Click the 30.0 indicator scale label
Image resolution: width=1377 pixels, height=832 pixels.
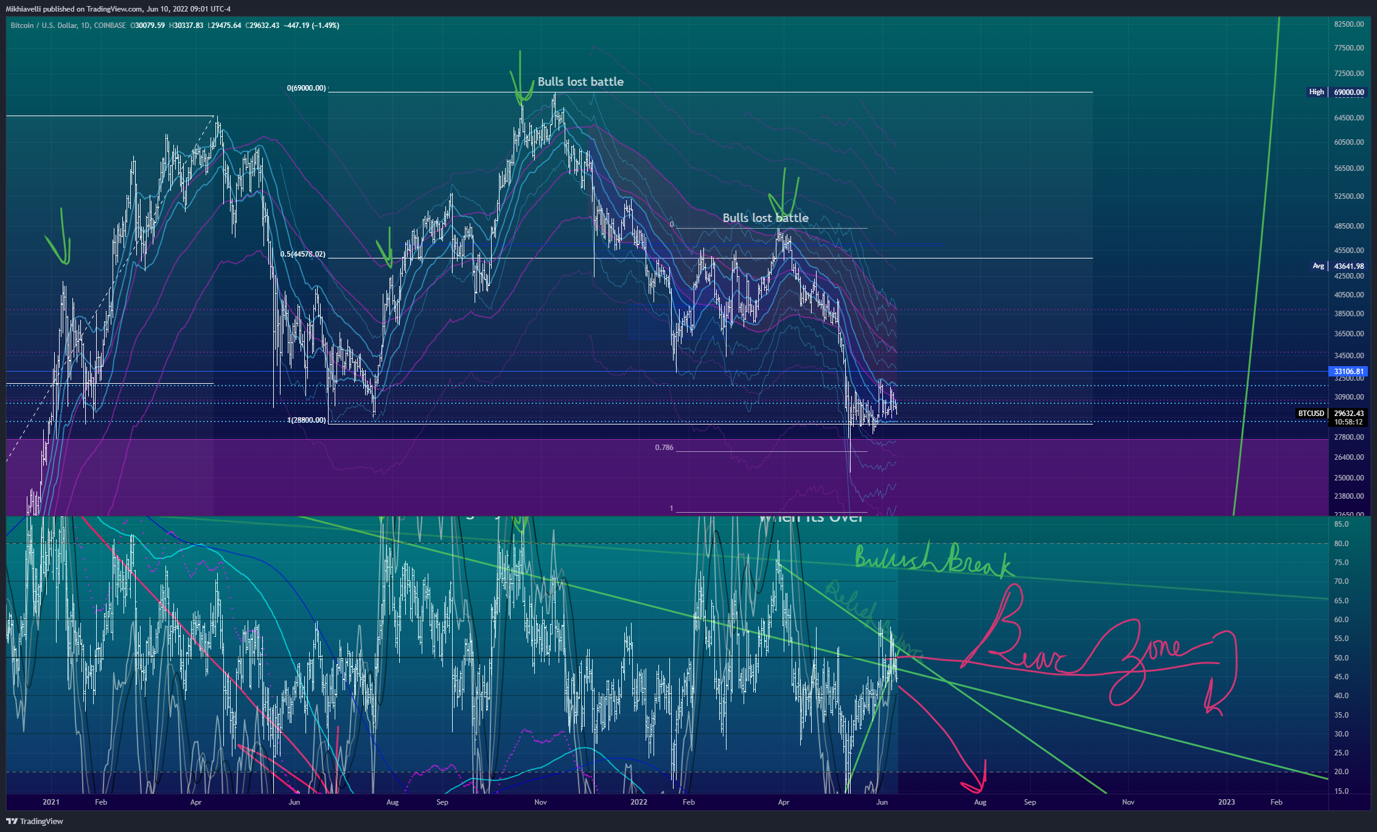click(1341, 734)
